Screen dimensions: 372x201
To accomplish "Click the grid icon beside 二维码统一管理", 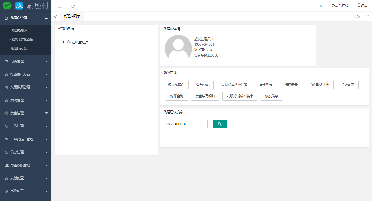I will 6,139.
